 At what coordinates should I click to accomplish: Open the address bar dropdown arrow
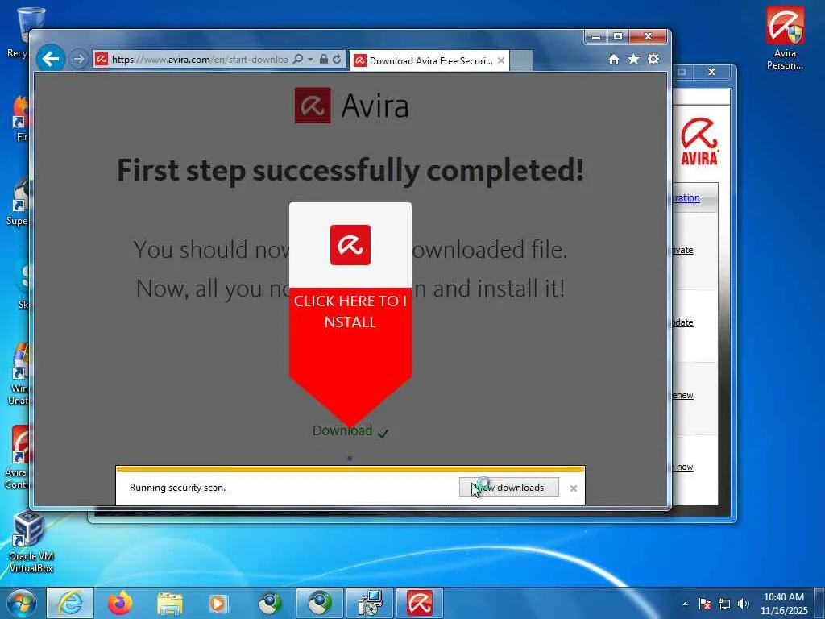pyautogui.click(x=310, y=59)
